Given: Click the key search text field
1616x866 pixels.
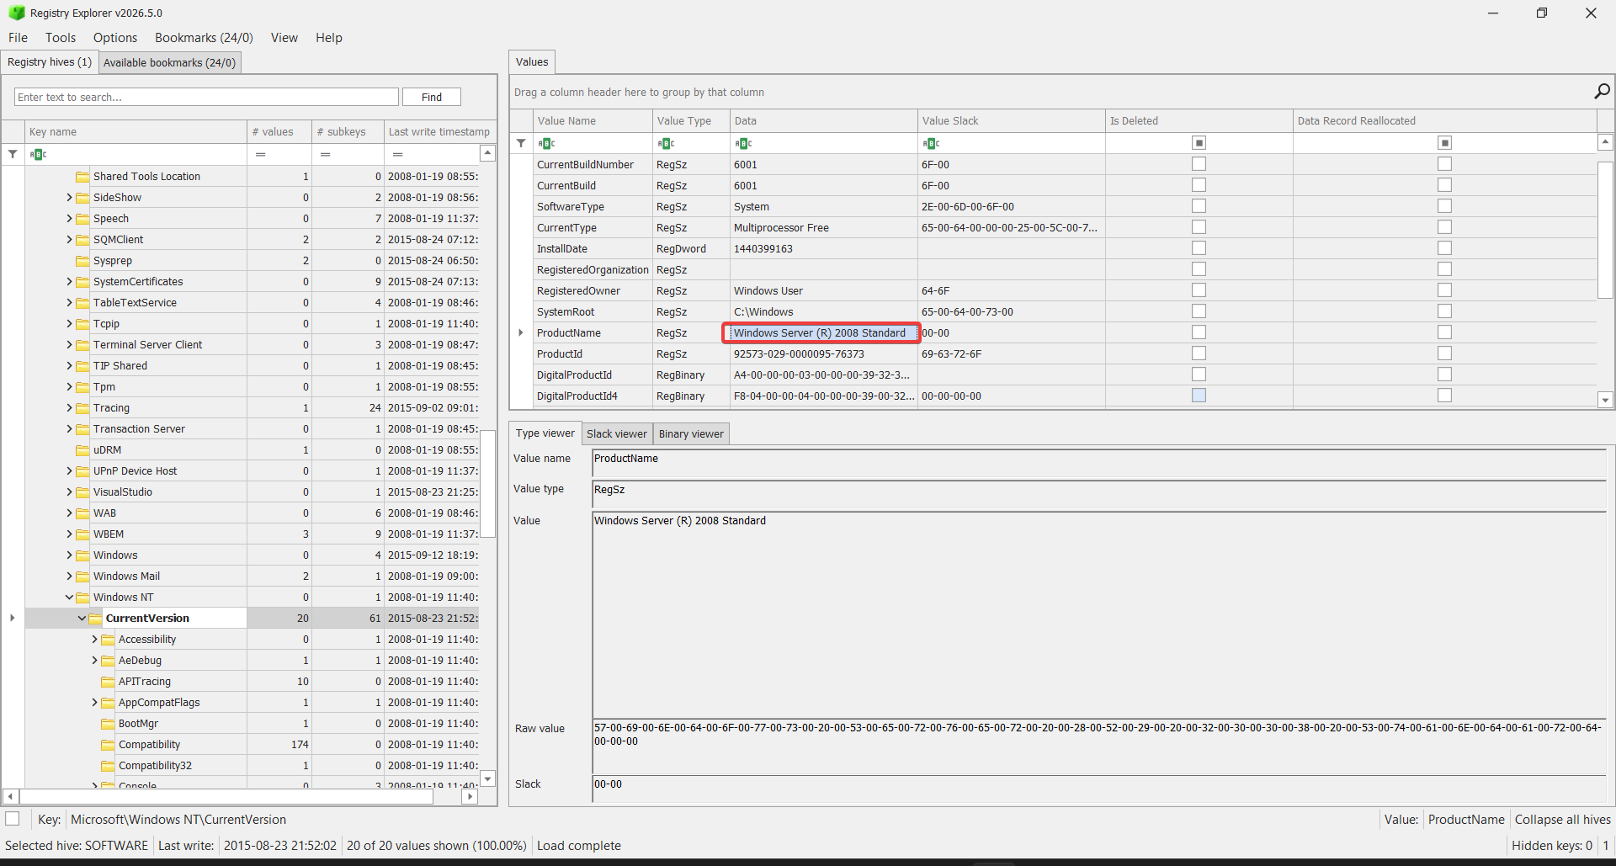Looking at the screenshot, I should (x=206, y=97).
